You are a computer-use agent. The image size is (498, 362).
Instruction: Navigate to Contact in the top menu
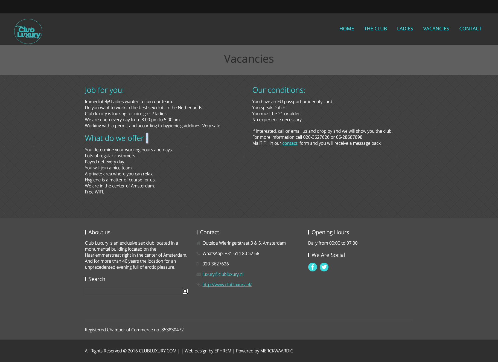tap(470, 29)
